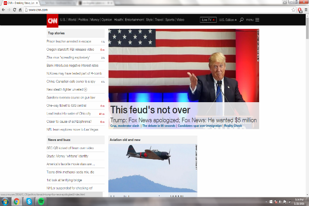Open 'Candidates spar over immigration' link

coord(200,126)
